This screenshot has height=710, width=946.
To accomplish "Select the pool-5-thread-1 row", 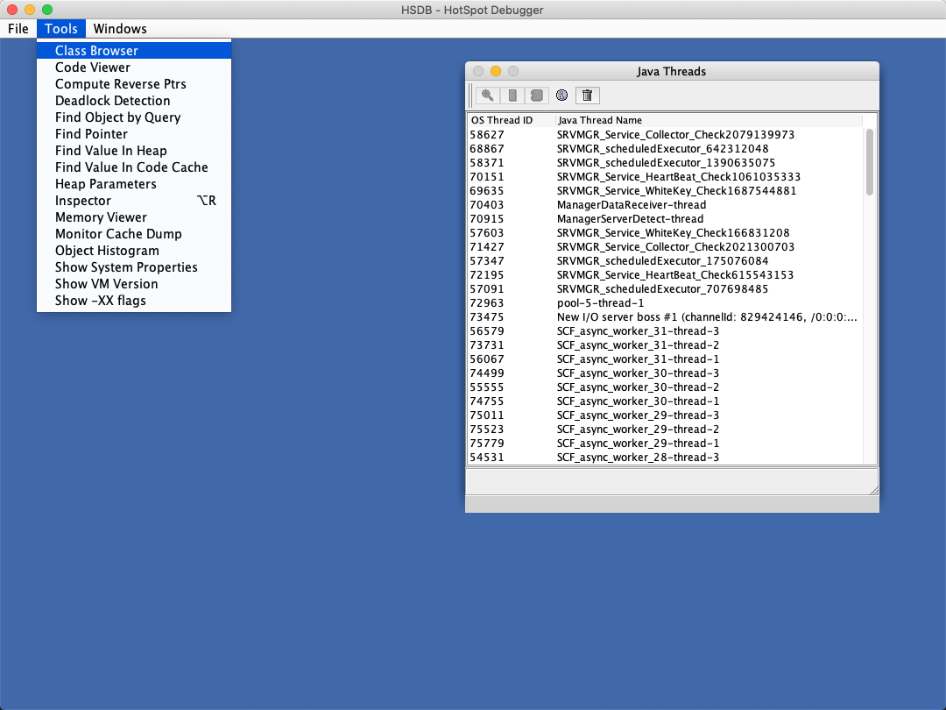I will (666, 303).
